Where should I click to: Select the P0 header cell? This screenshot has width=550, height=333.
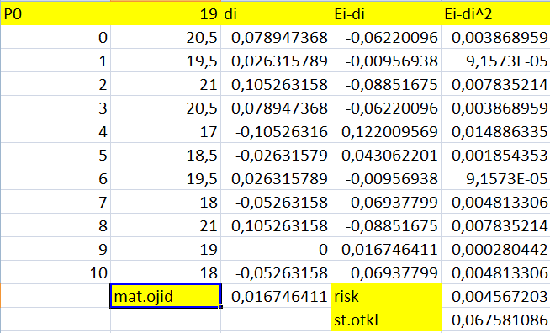(x=56, y=14)
